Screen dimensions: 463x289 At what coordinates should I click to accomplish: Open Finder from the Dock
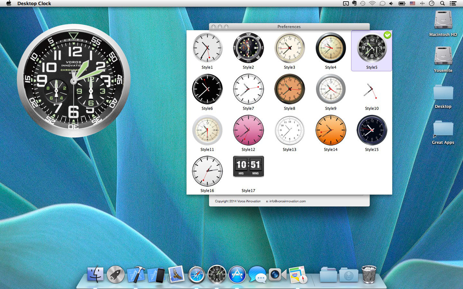pyautogui.click(x=95, y=275)
